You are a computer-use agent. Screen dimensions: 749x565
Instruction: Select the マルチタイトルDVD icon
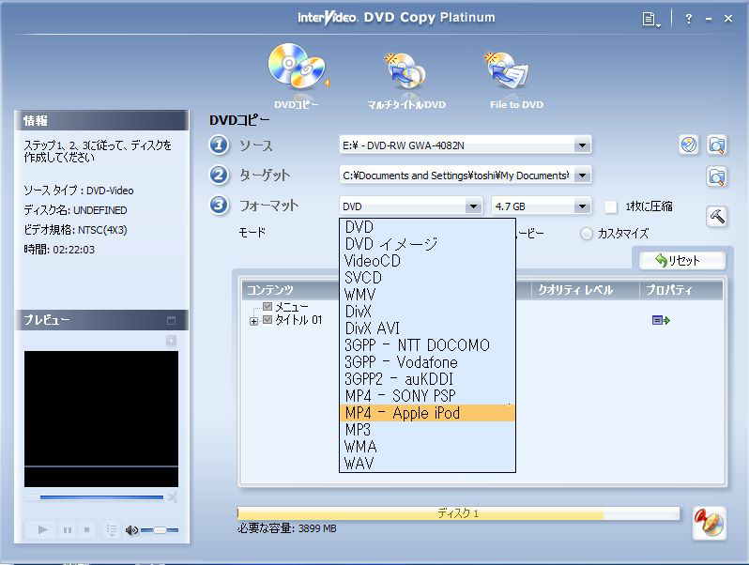point(405,73)
